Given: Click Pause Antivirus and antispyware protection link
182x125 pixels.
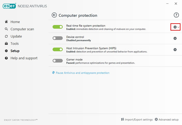Looking at the screenshot, I should coord(83,73).
